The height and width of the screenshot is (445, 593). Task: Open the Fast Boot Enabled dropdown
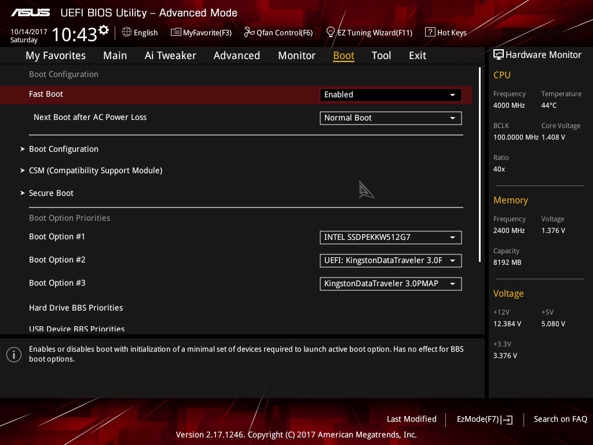pos(391,94)
